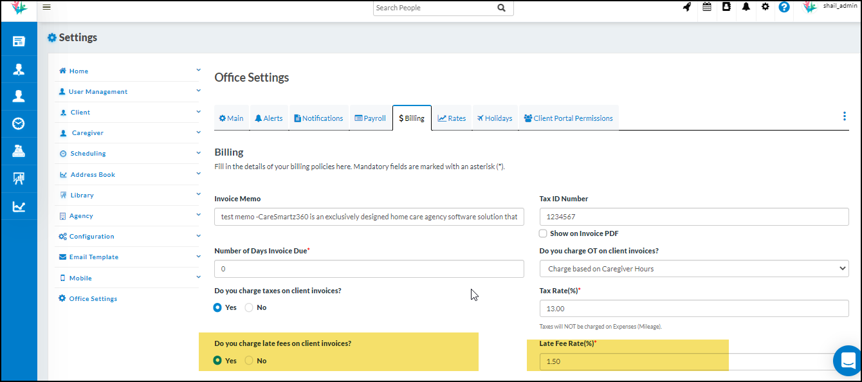The width and height of the screenshot is (862, 382).
Task: Select the clock scheduling icon in the sidebar
Action: pos(19,123)
